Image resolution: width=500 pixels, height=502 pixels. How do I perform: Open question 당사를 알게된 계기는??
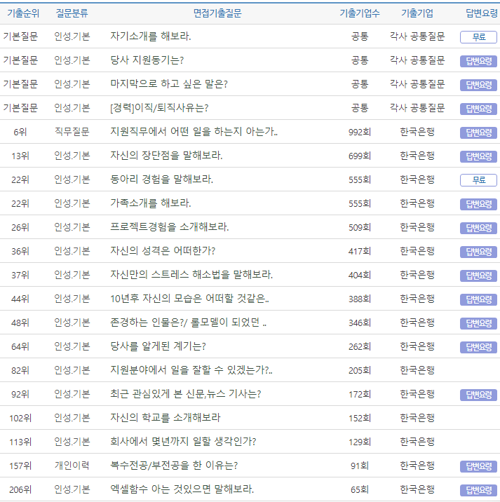point(158,346)
